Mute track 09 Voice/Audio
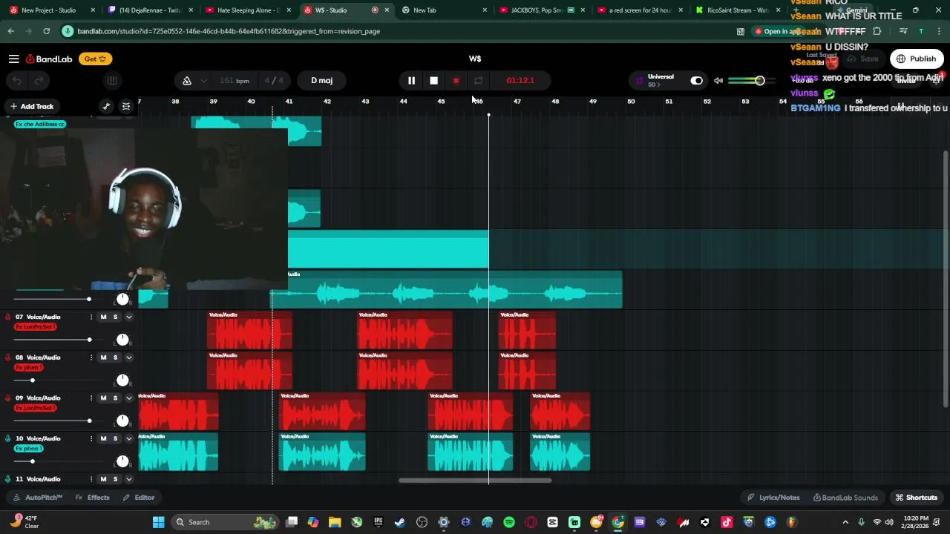Viewport: 950px width, 534px height. tap(103, 398)
